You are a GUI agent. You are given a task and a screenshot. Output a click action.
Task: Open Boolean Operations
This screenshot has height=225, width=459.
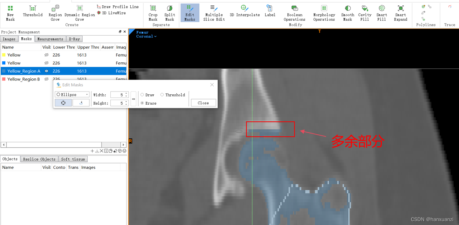click(294, 13)
